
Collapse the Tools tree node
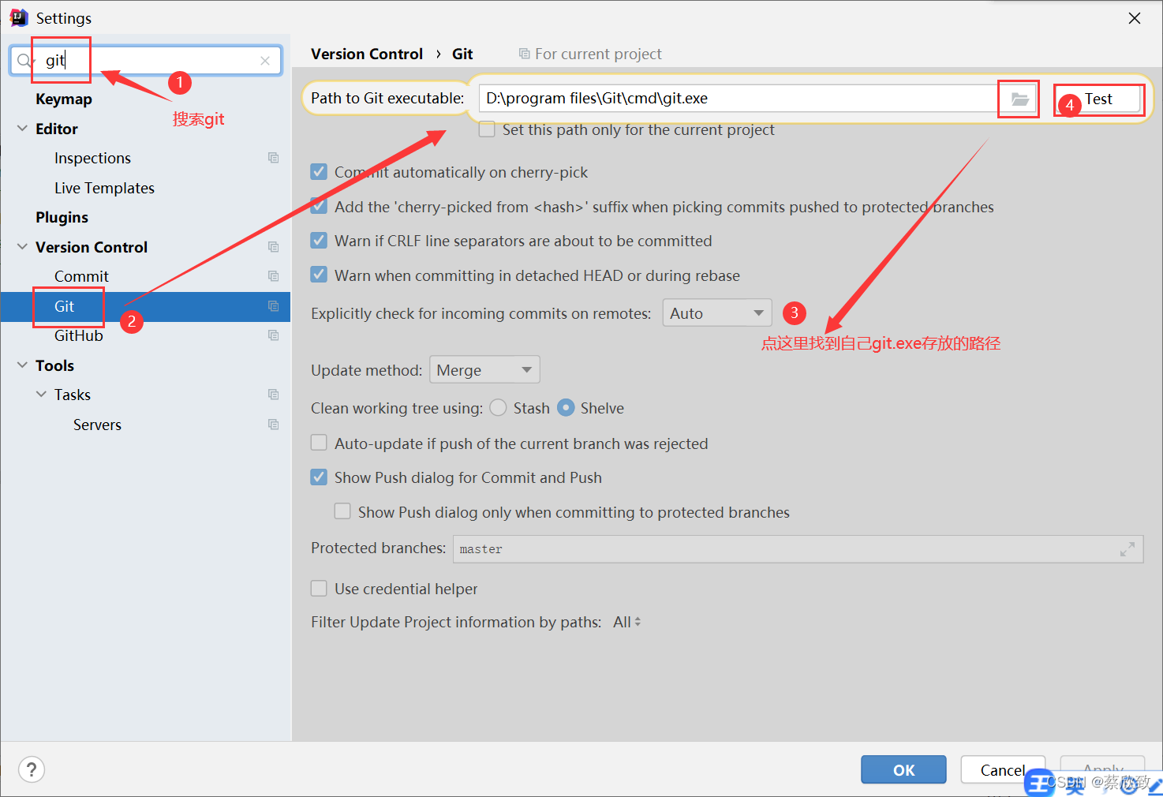[x=22, y=365]
